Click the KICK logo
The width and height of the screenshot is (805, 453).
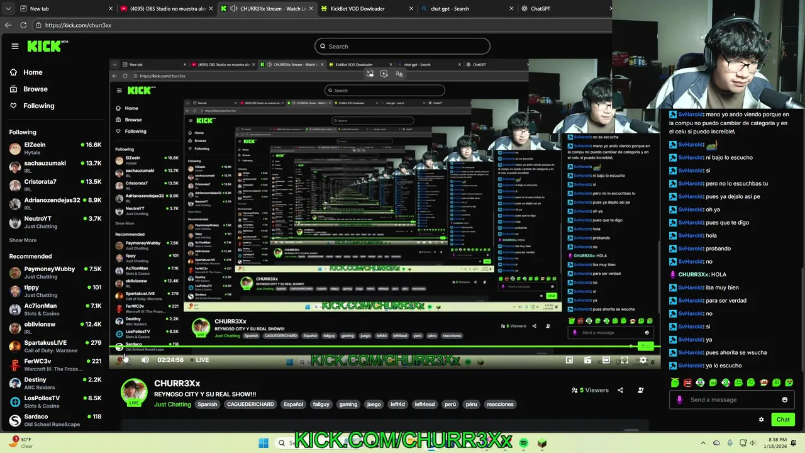point(48,46)
